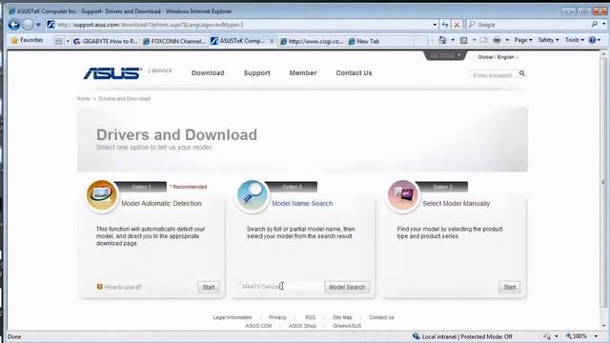Visit the GreenASUS footer link
The width and height of the screenshot is (610, 343).
click(347, 326)
